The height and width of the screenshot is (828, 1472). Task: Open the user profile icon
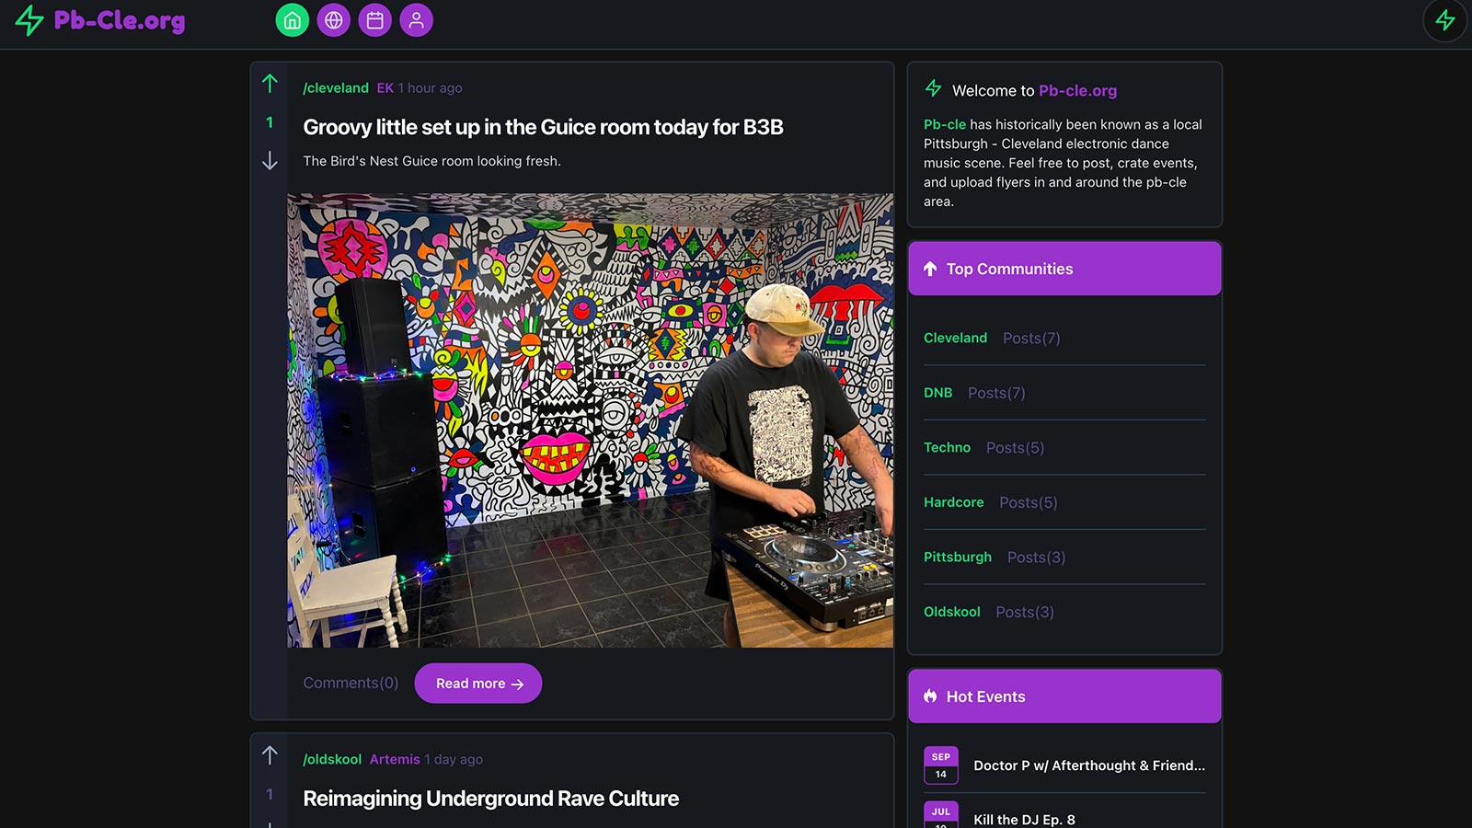coord(416,20)
